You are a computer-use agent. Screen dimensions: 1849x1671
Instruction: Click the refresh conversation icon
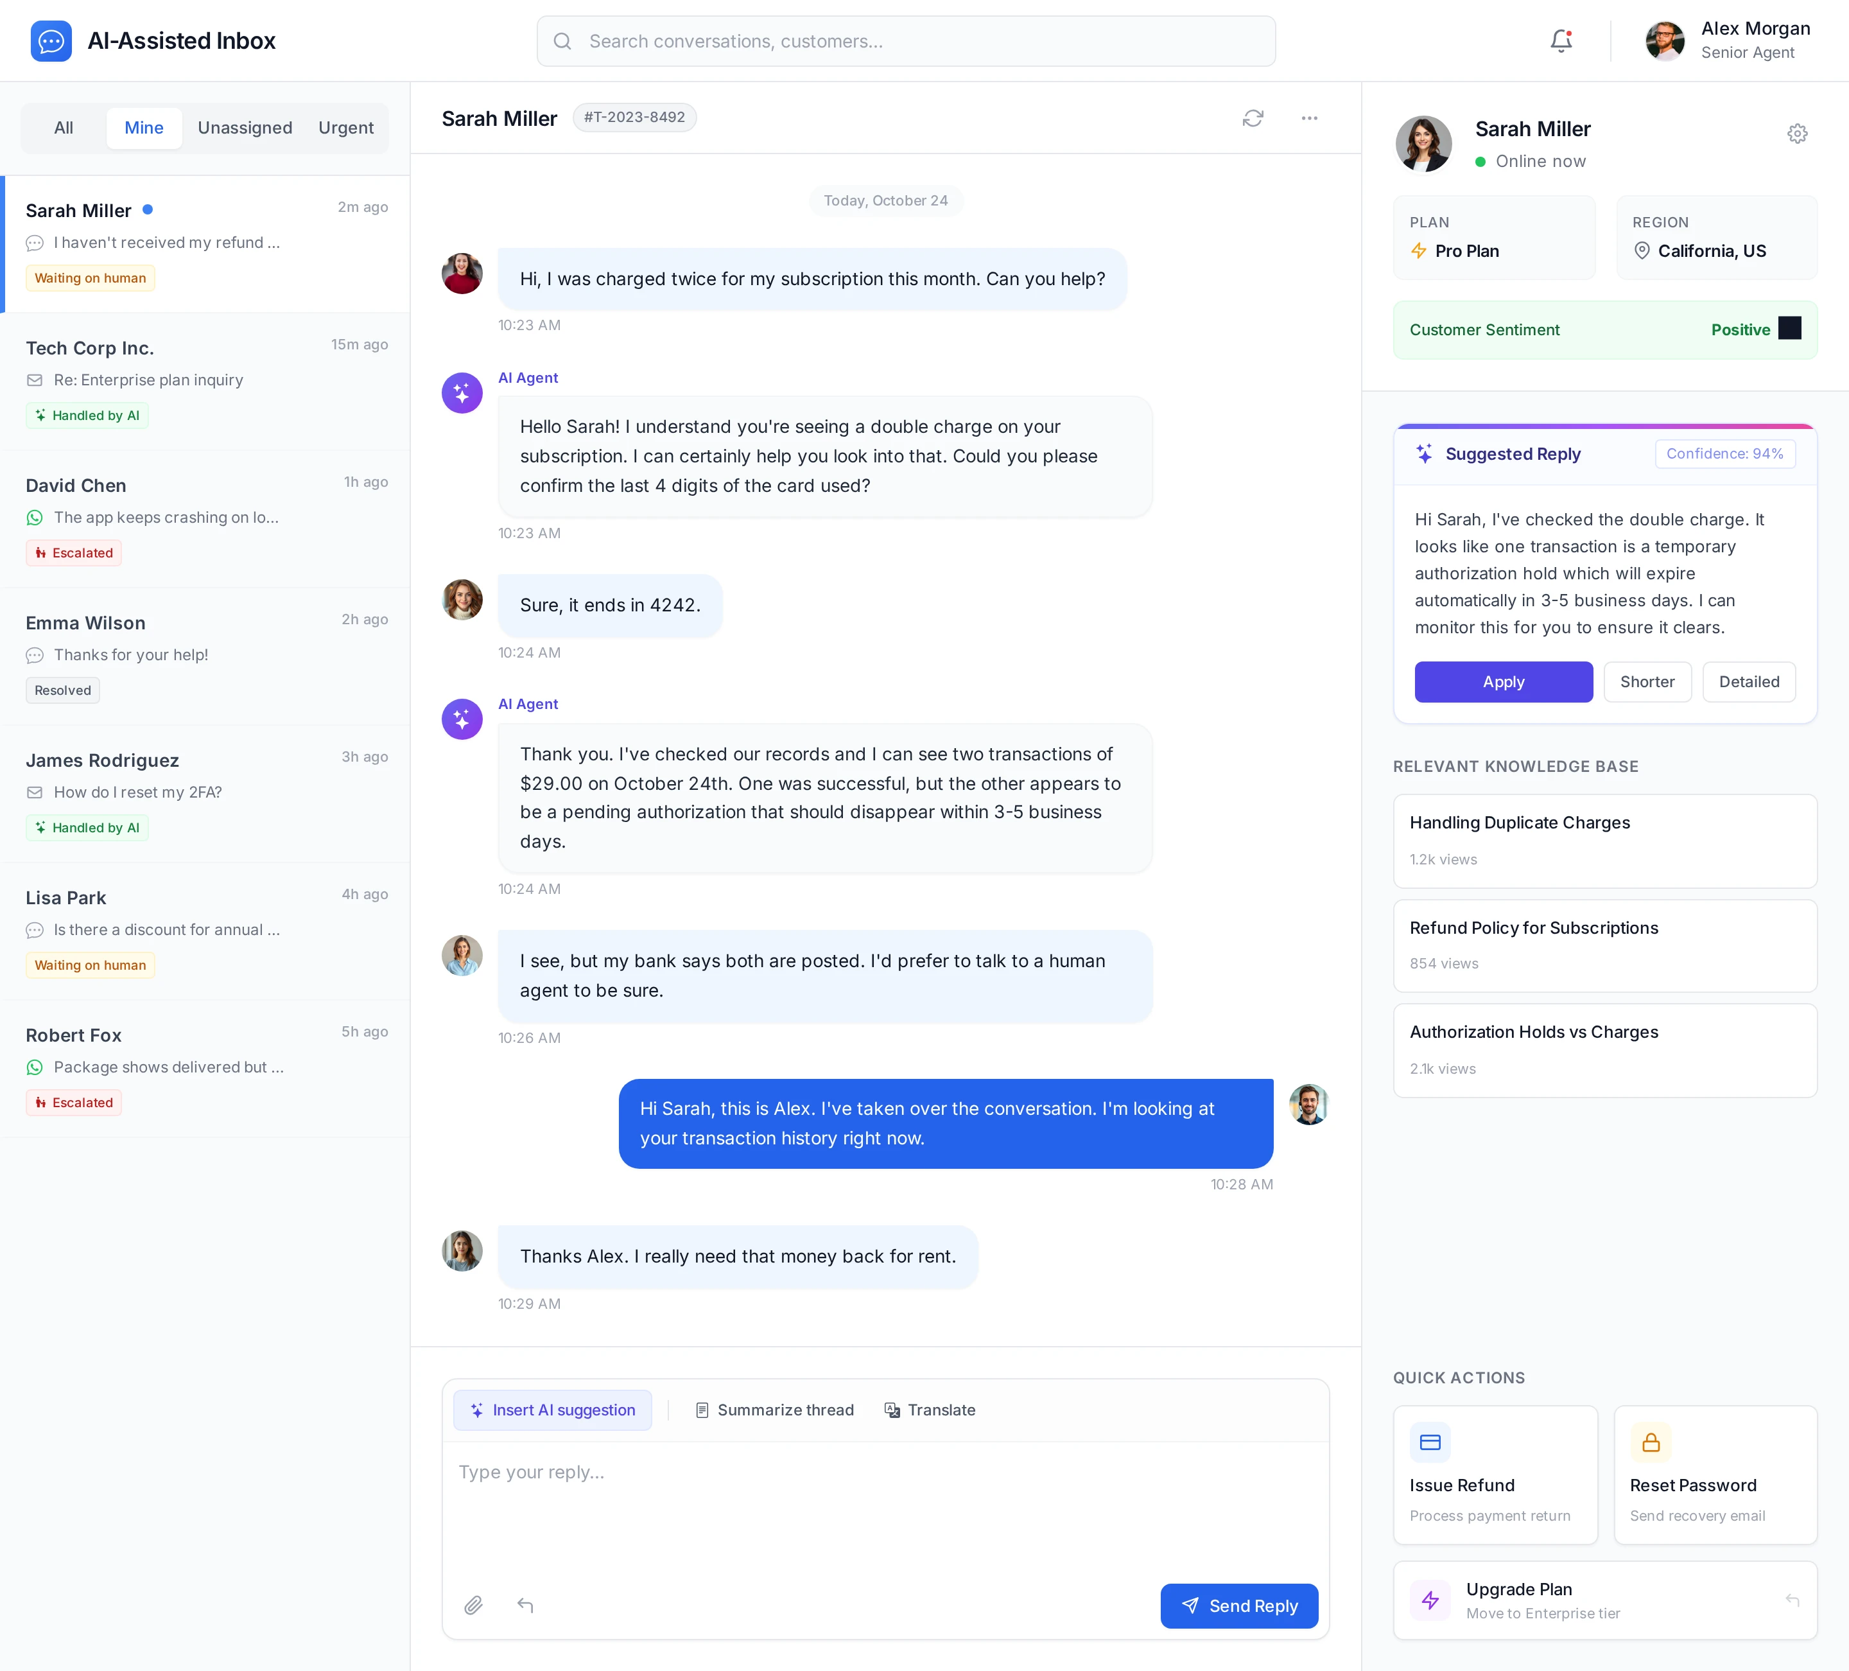1253,118
